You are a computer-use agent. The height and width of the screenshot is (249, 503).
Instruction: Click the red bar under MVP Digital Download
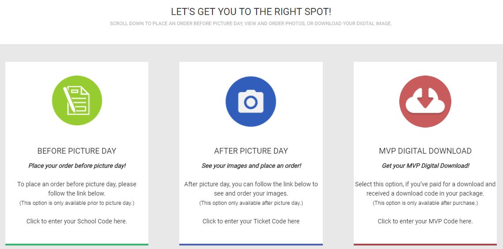pyautogui.click(x=425, y=244)
